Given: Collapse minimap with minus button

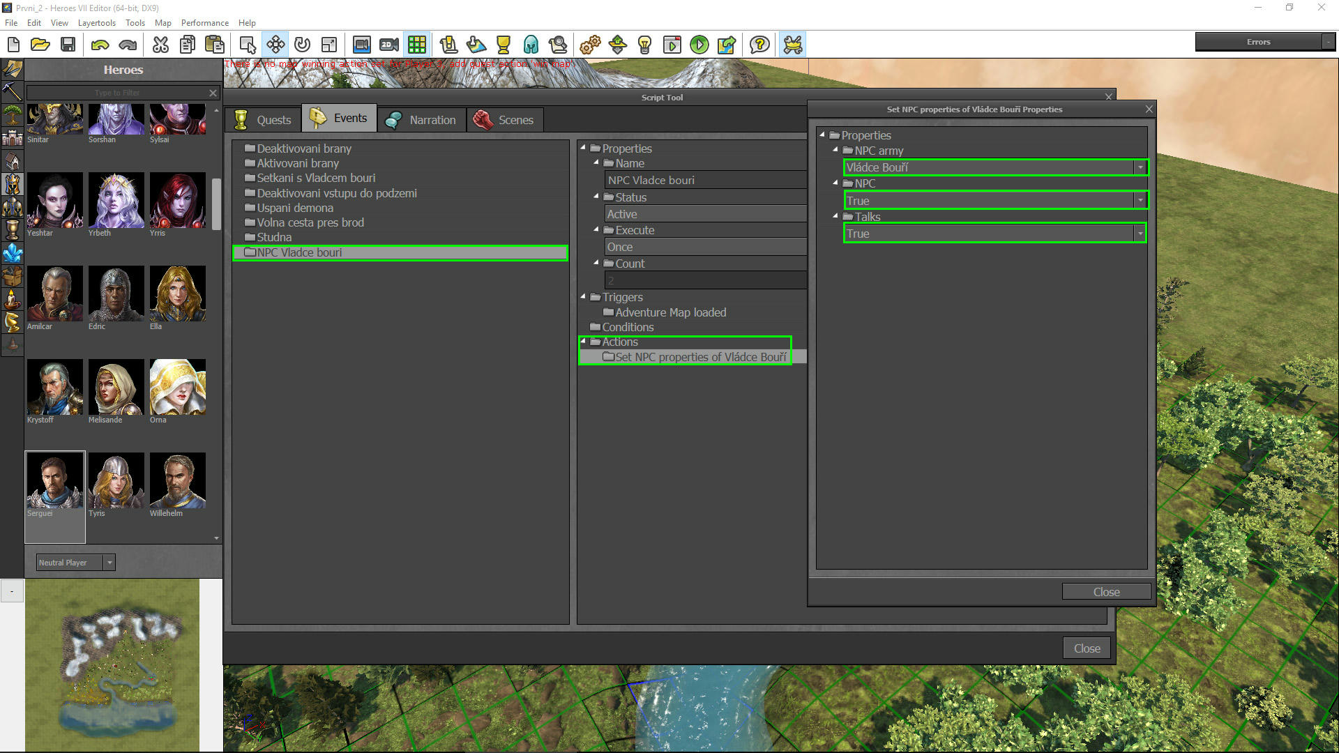Looking at the screenshot, I should coord(12,591).
